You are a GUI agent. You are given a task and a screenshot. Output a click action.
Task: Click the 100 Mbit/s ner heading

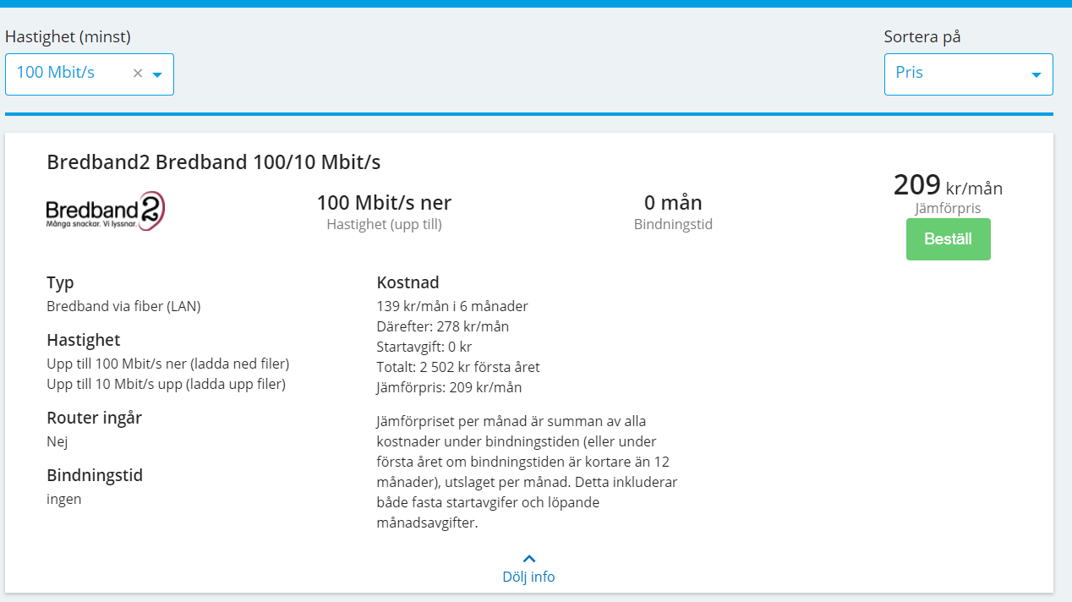[x=384, y=203]
